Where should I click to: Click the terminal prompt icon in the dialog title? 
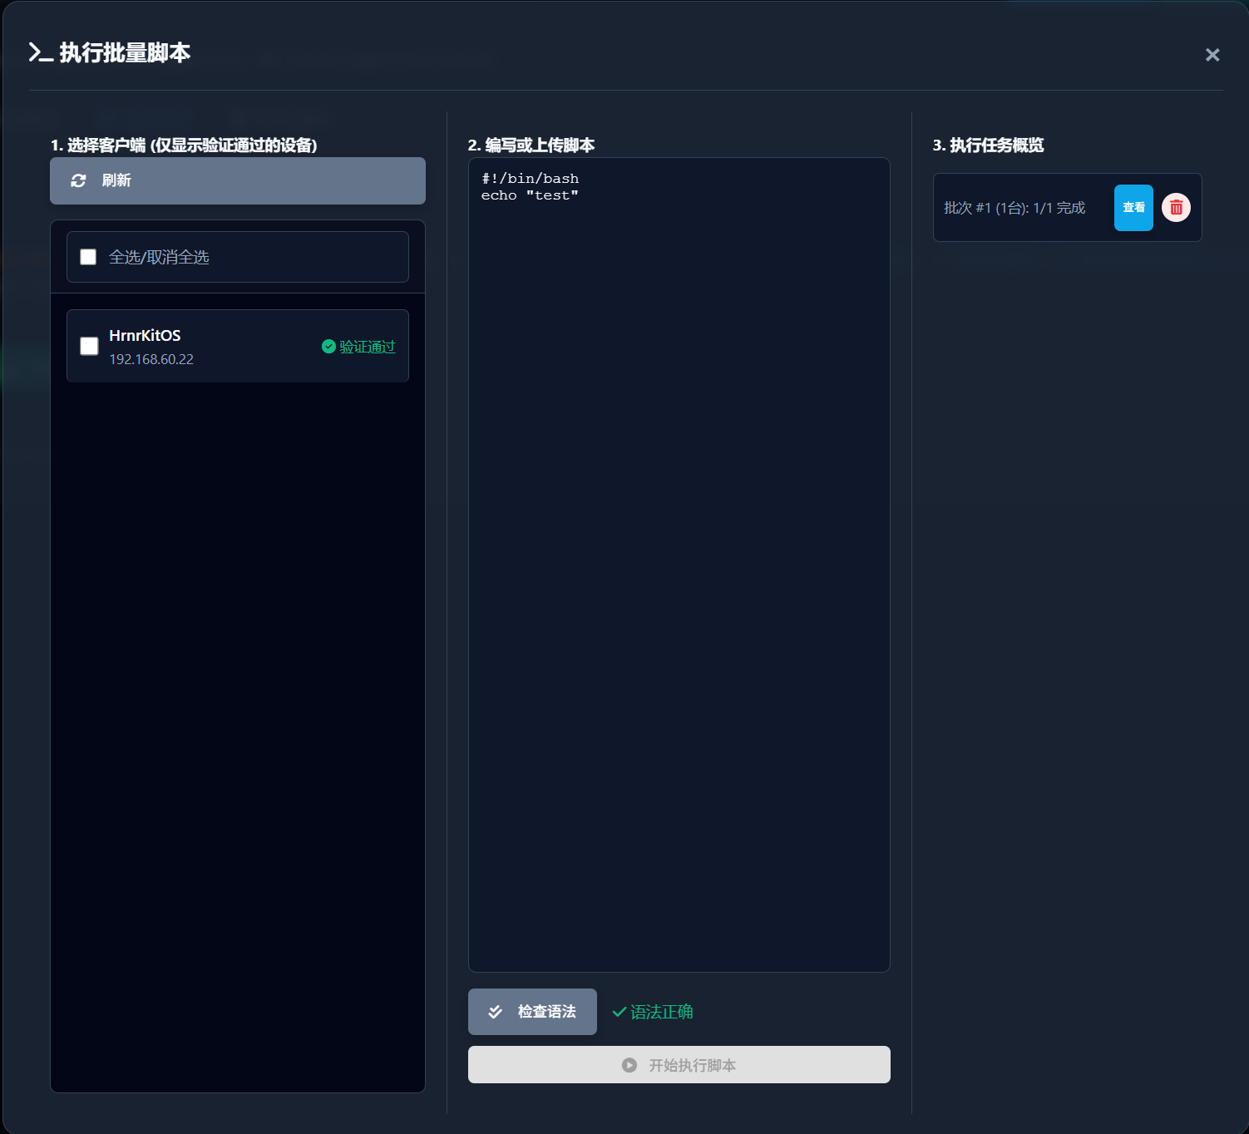pyautogui.click(x=41, y=52)
